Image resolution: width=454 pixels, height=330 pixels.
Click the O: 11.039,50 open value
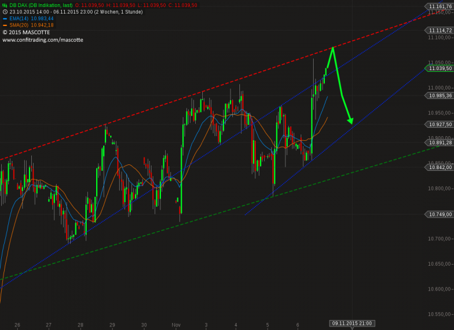(90, 5)
